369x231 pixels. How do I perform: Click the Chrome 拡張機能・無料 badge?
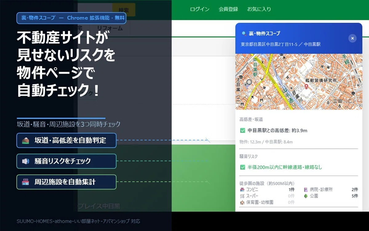coord(71,18)
